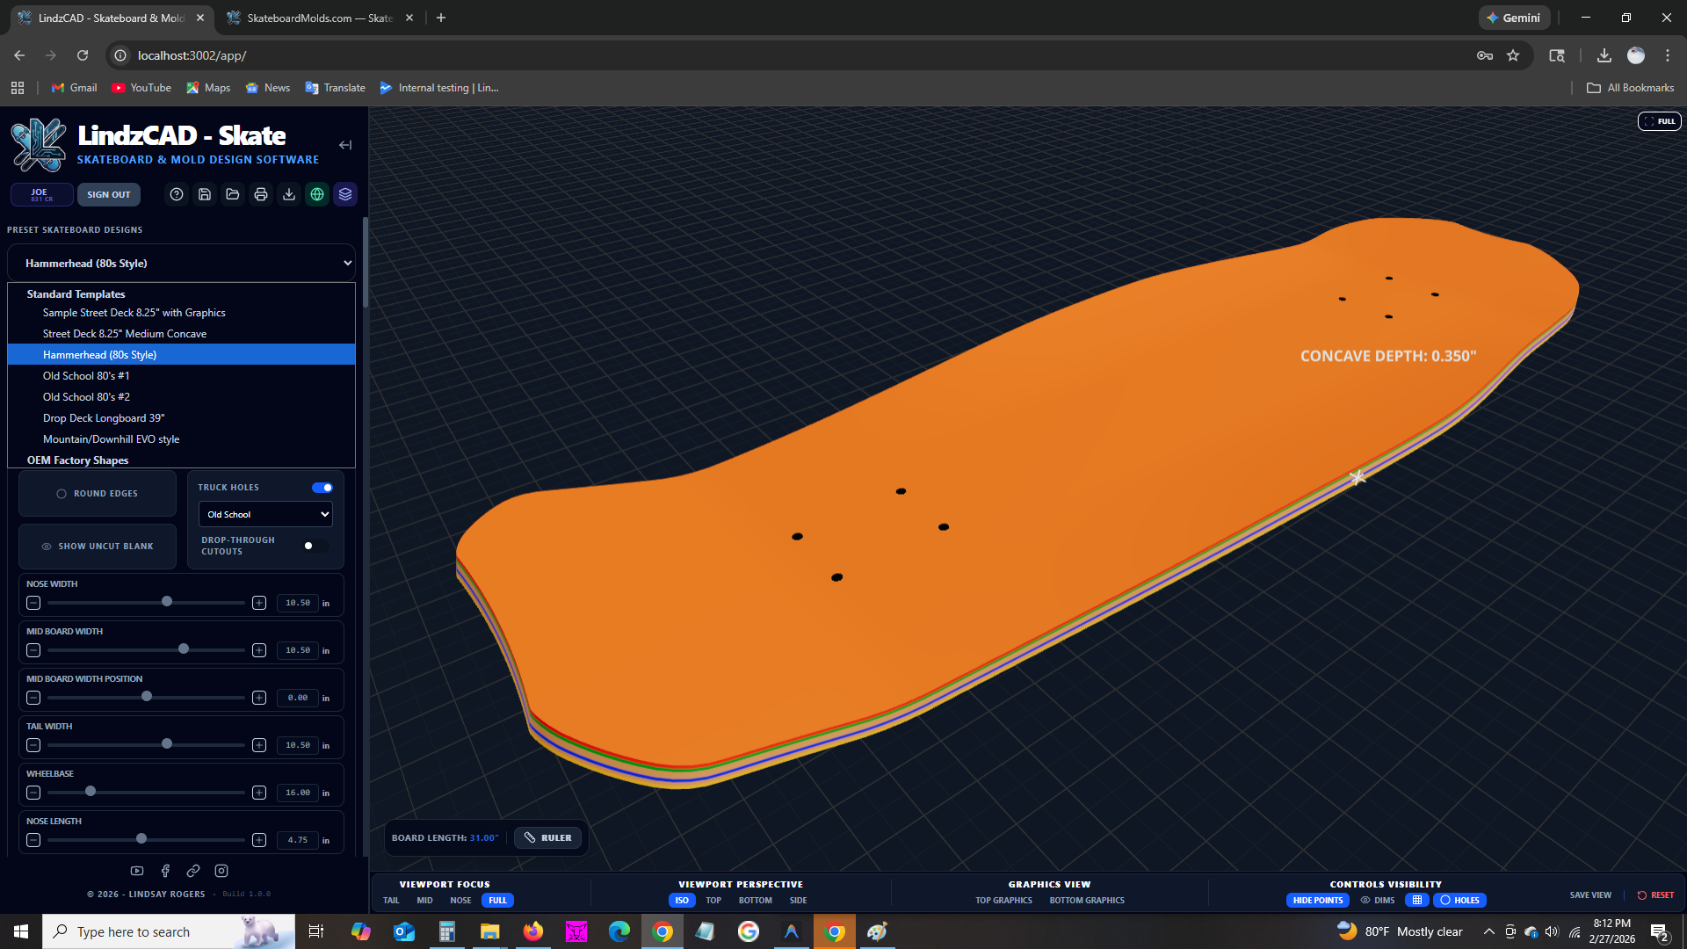Screen dimensions: 1687x949
Task: Toggle Holes in Controls Visibility
Action: click(x=1459, y=900)
